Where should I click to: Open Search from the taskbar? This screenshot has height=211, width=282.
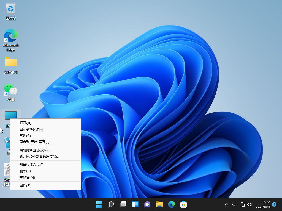(111, 204)
